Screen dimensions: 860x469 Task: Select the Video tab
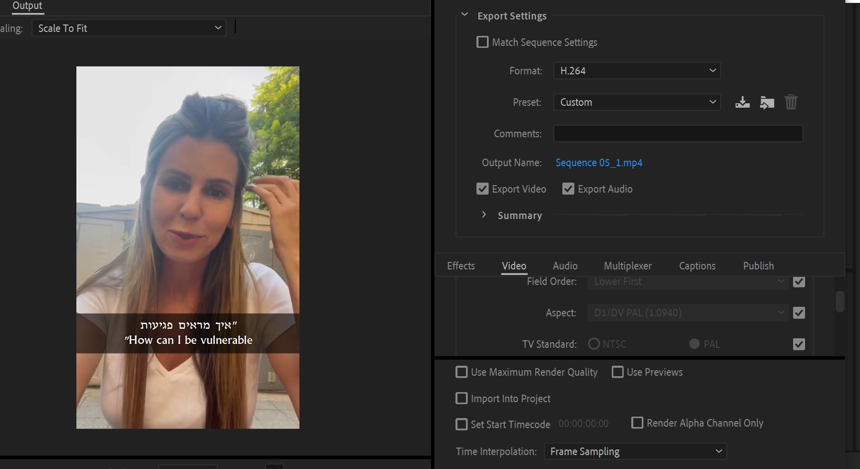[x=514, y=266]
